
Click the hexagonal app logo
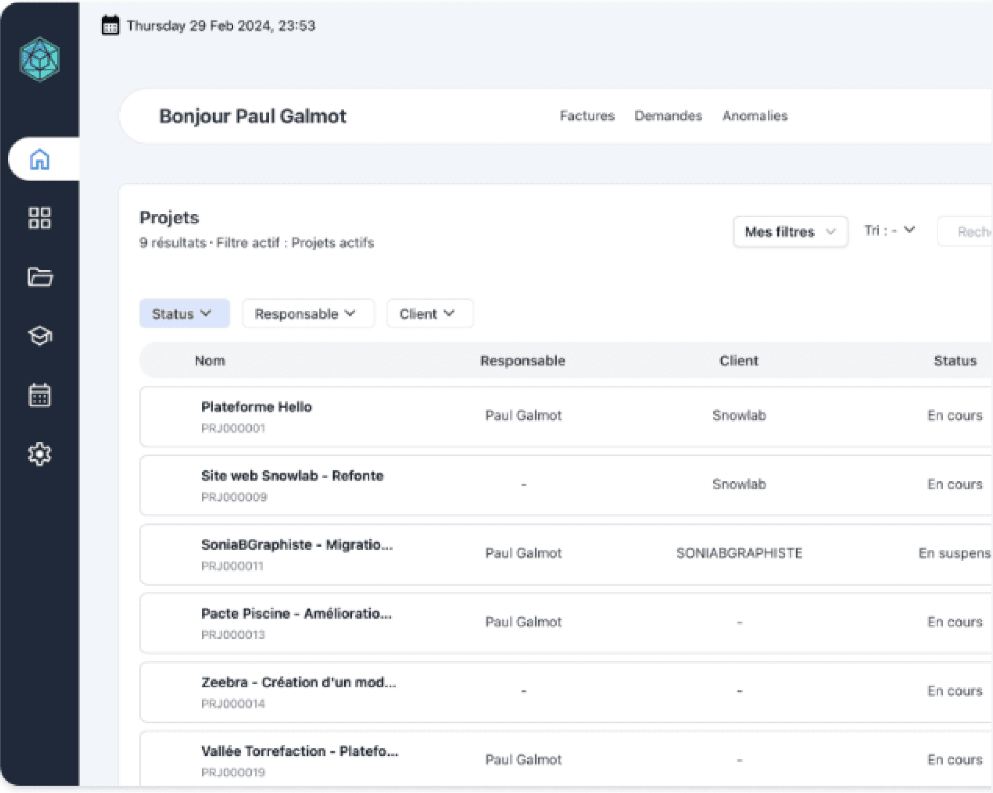40,59
